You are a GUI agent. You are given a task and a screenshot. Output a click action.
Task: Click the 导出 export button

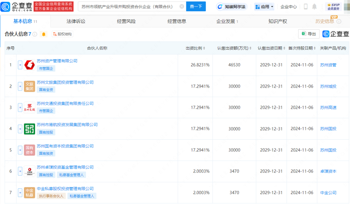(x=309, y=34)
